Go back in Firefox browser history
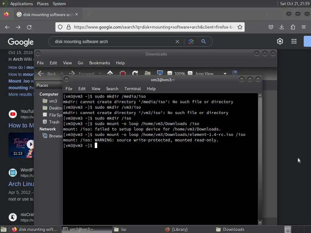 [7, 27]
